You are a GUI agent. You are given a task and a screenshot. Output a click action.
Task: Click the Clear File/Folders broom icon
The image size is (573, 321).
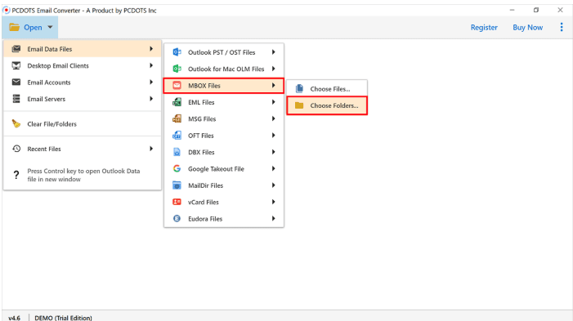click(x=16, y=124)
